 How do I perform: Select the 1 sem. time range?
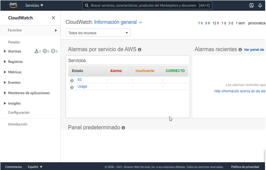tap(240, 23)
